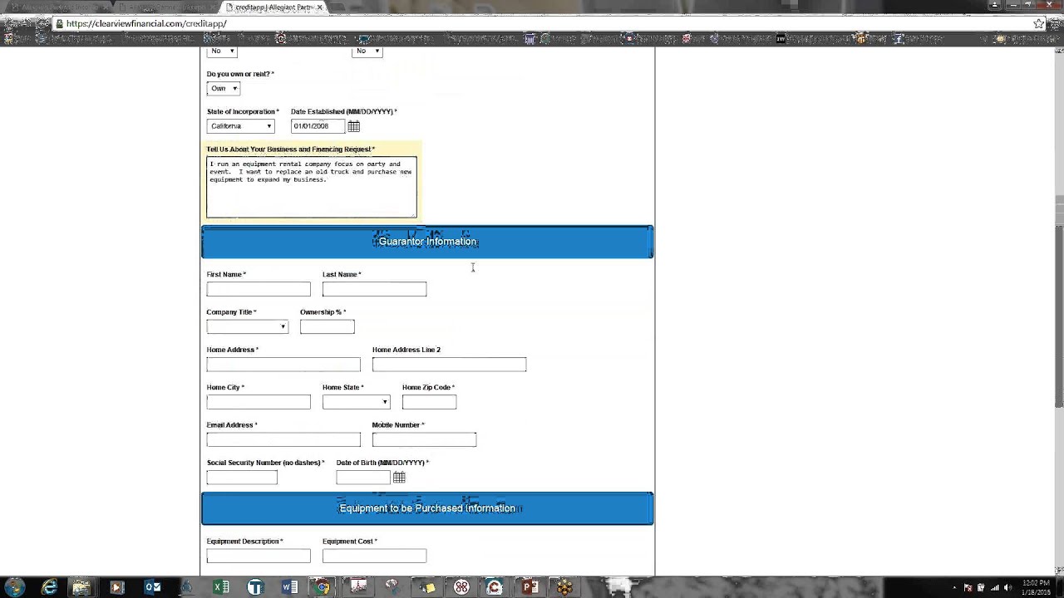Switch to Chrome in the taskbar
This screenshot has height=598, width=1064.
coord(323,587)
